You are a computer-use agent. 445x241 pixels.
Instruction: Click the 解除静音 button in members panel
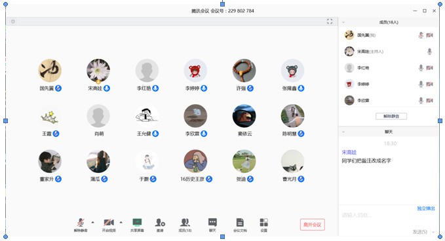click(391, 117)
